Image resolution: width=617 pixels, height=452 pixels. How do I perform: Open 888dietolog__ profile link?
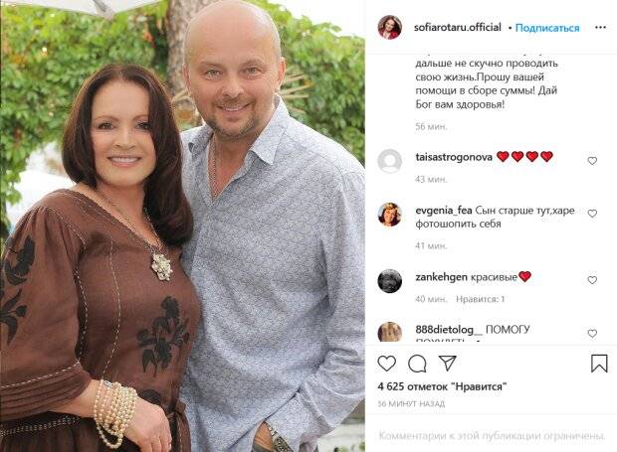pyautogui.click(x=449, y=329)
